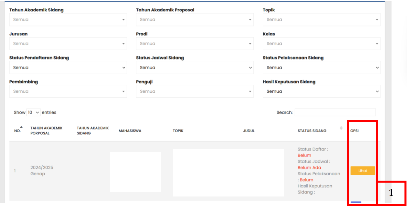
Task: Expand the Prodi filter dropdown
Action: (194, 44)
